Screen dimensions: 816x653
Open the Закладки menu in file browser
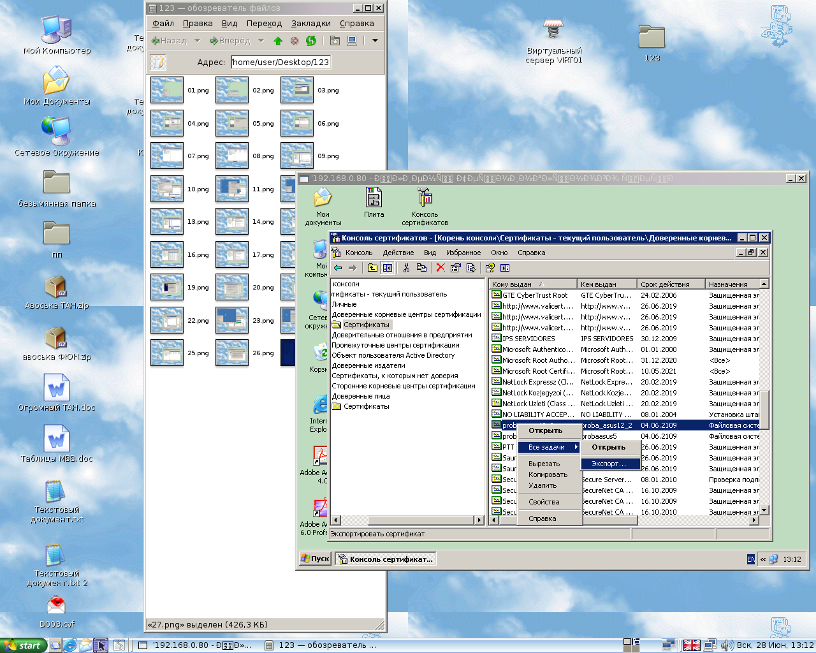(x=310, y=24)
